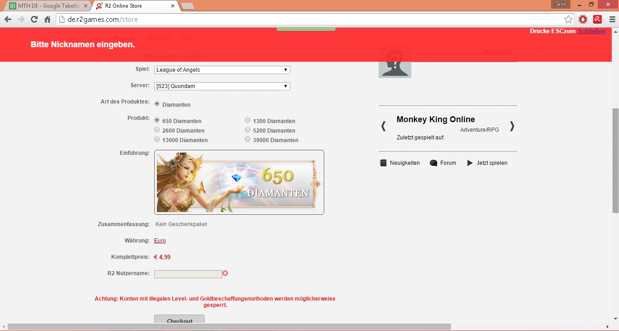Viewport: 619px width, 331px height.
Task: Click the Euro currency link
Action: [160, 241]
